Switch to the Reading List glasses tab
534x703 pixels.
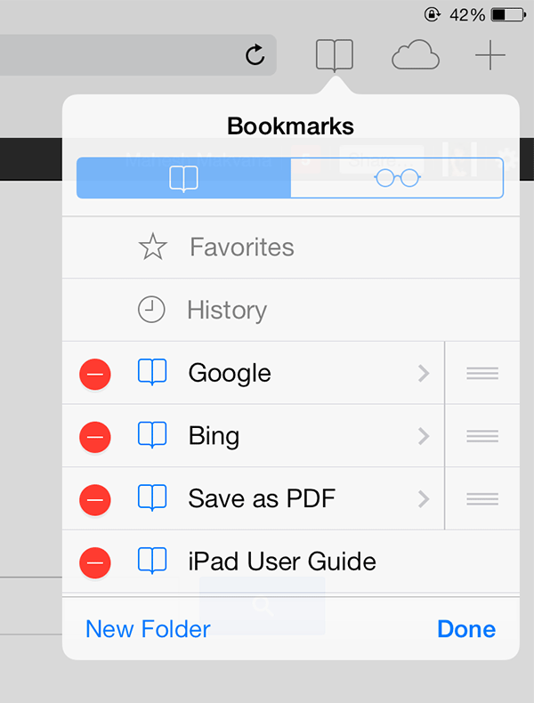(x=397, y=178)
